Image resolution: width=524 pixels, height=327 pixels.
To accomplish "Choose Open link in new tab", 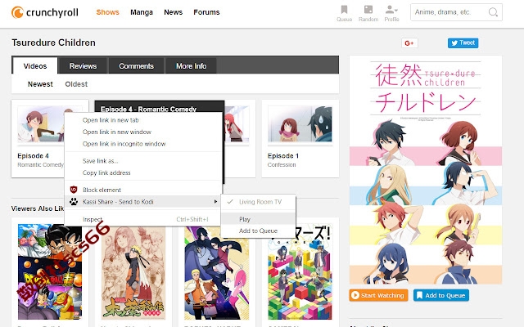I will (x=143, y=120).
